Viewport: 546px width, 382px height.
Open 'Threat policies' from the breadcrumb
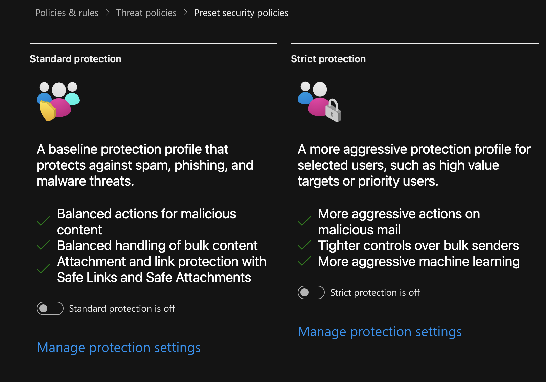[146, 13]
